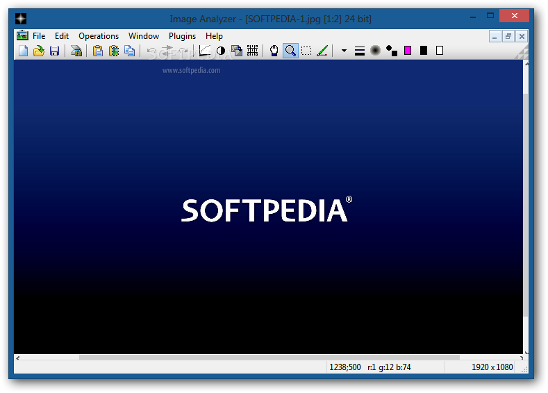Open the Operations menu
The image size is (548, 393).
tap(99, 36)
